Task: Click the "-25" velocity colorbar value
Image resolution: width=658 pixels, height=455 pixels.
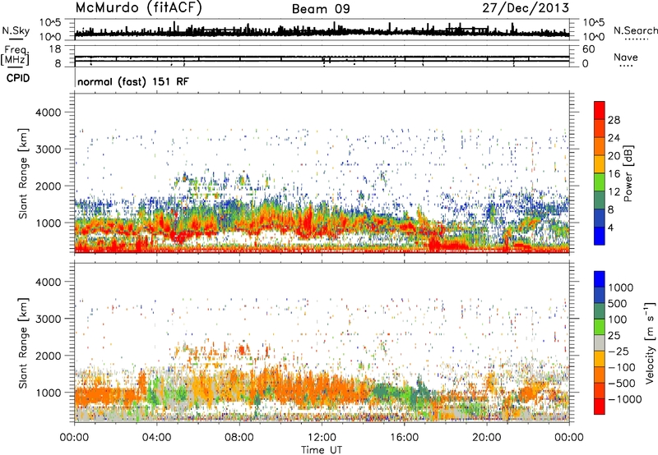Action: point(620,351)
